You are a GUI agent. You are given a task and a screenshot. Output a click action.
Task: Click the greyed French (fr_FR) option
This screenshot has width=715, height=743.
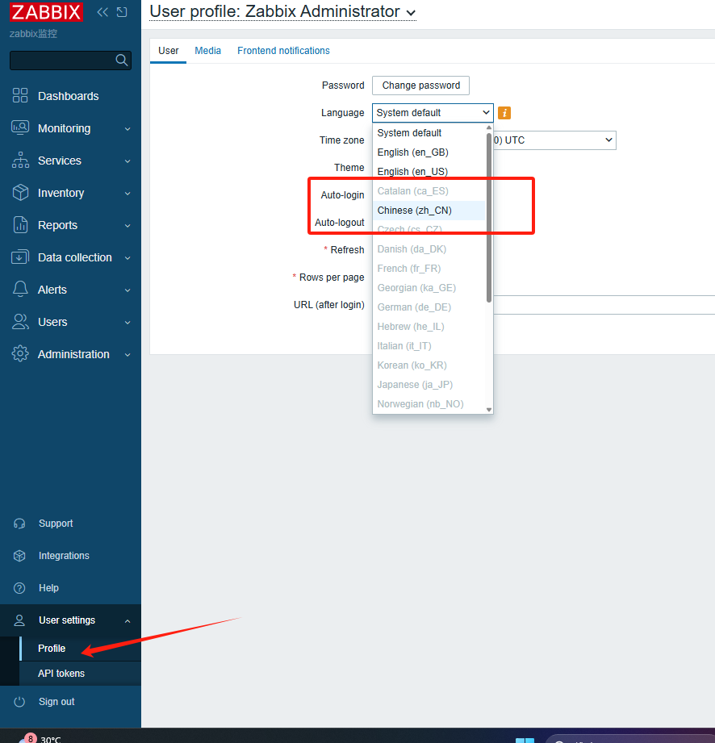click(429, 269)
